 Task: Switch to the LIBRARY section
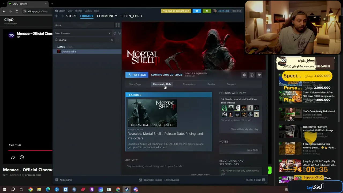(87, 16)
